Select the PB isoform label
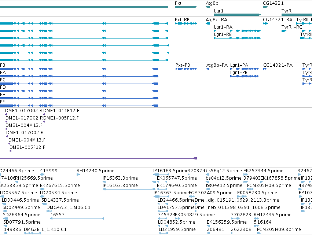The width and height of the screenshot is (312, 235). pos(3,65)
